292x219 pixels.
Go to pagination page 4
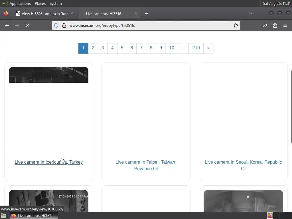click(112, 48)
